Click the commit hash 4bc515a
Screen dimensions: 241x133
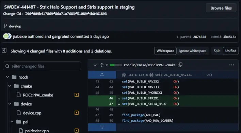230,37
